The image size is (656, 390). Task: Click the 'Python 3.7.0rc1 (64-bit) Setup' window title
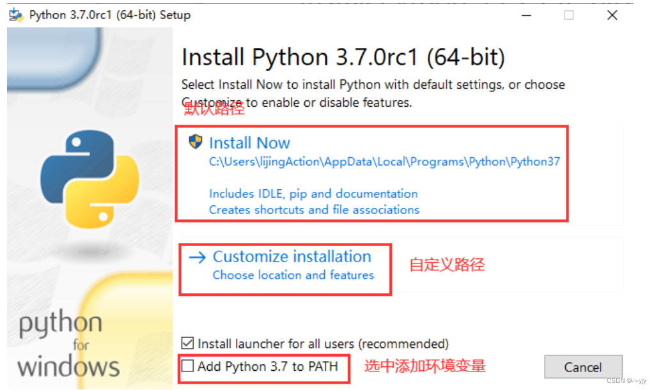pyautogui.click(x=110, y=15)
